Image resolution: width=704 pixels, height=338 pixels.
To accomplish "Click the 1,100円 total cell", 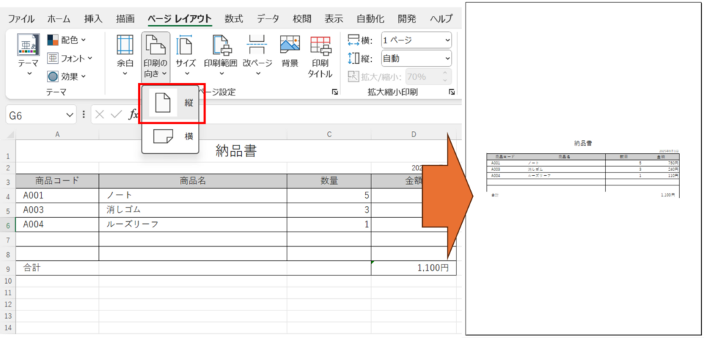I will [413, 268].
